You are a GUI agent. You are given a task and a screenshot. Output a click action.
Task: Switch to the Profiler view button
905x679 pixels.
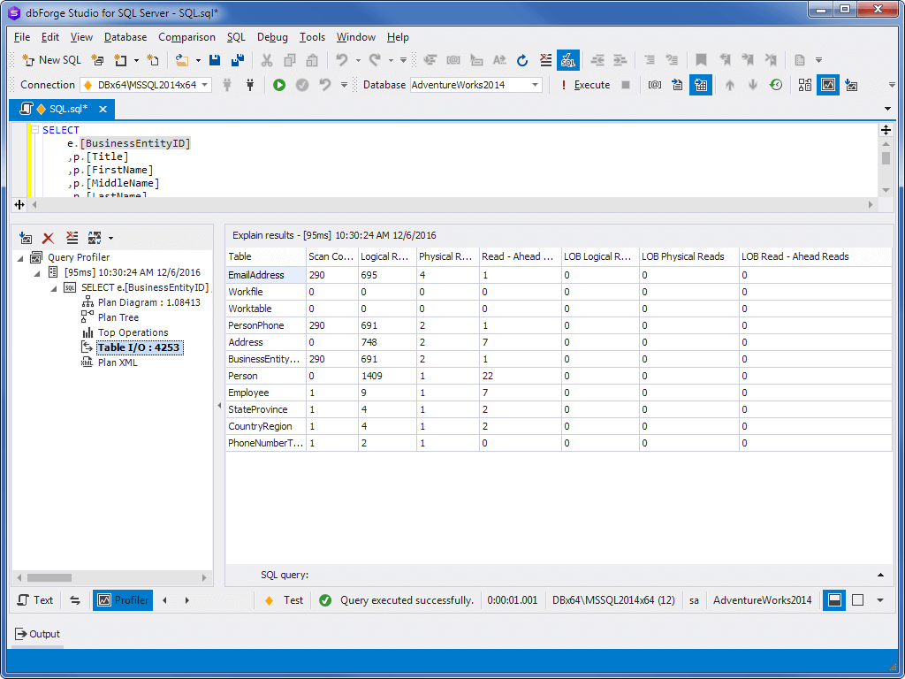tap(123, 600)
